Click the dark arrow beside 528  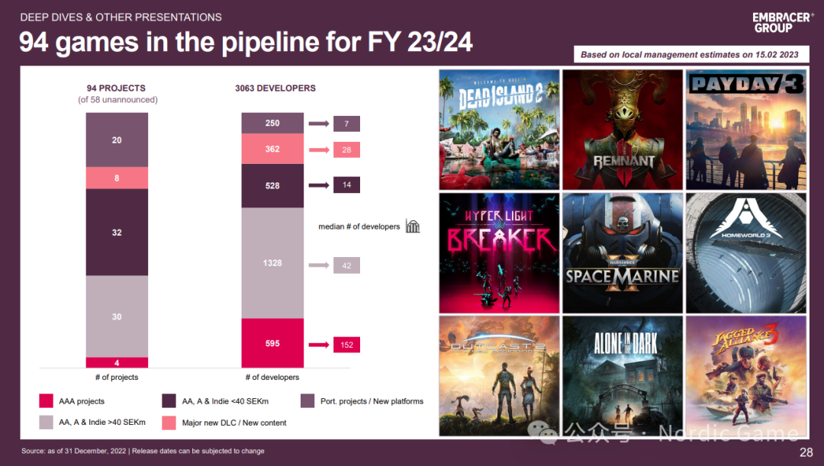point(318,185)
